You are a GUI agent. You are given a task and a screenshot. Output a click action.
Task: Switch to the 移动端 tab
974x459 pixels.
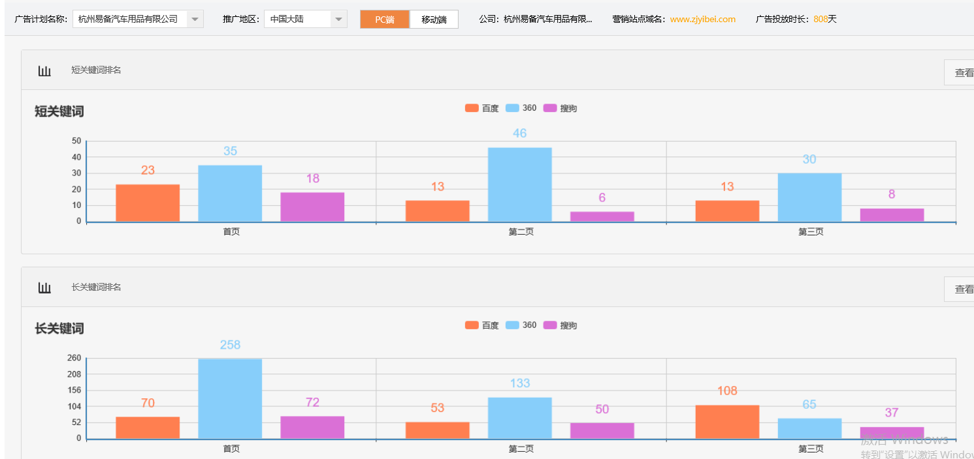pos(434,20)
